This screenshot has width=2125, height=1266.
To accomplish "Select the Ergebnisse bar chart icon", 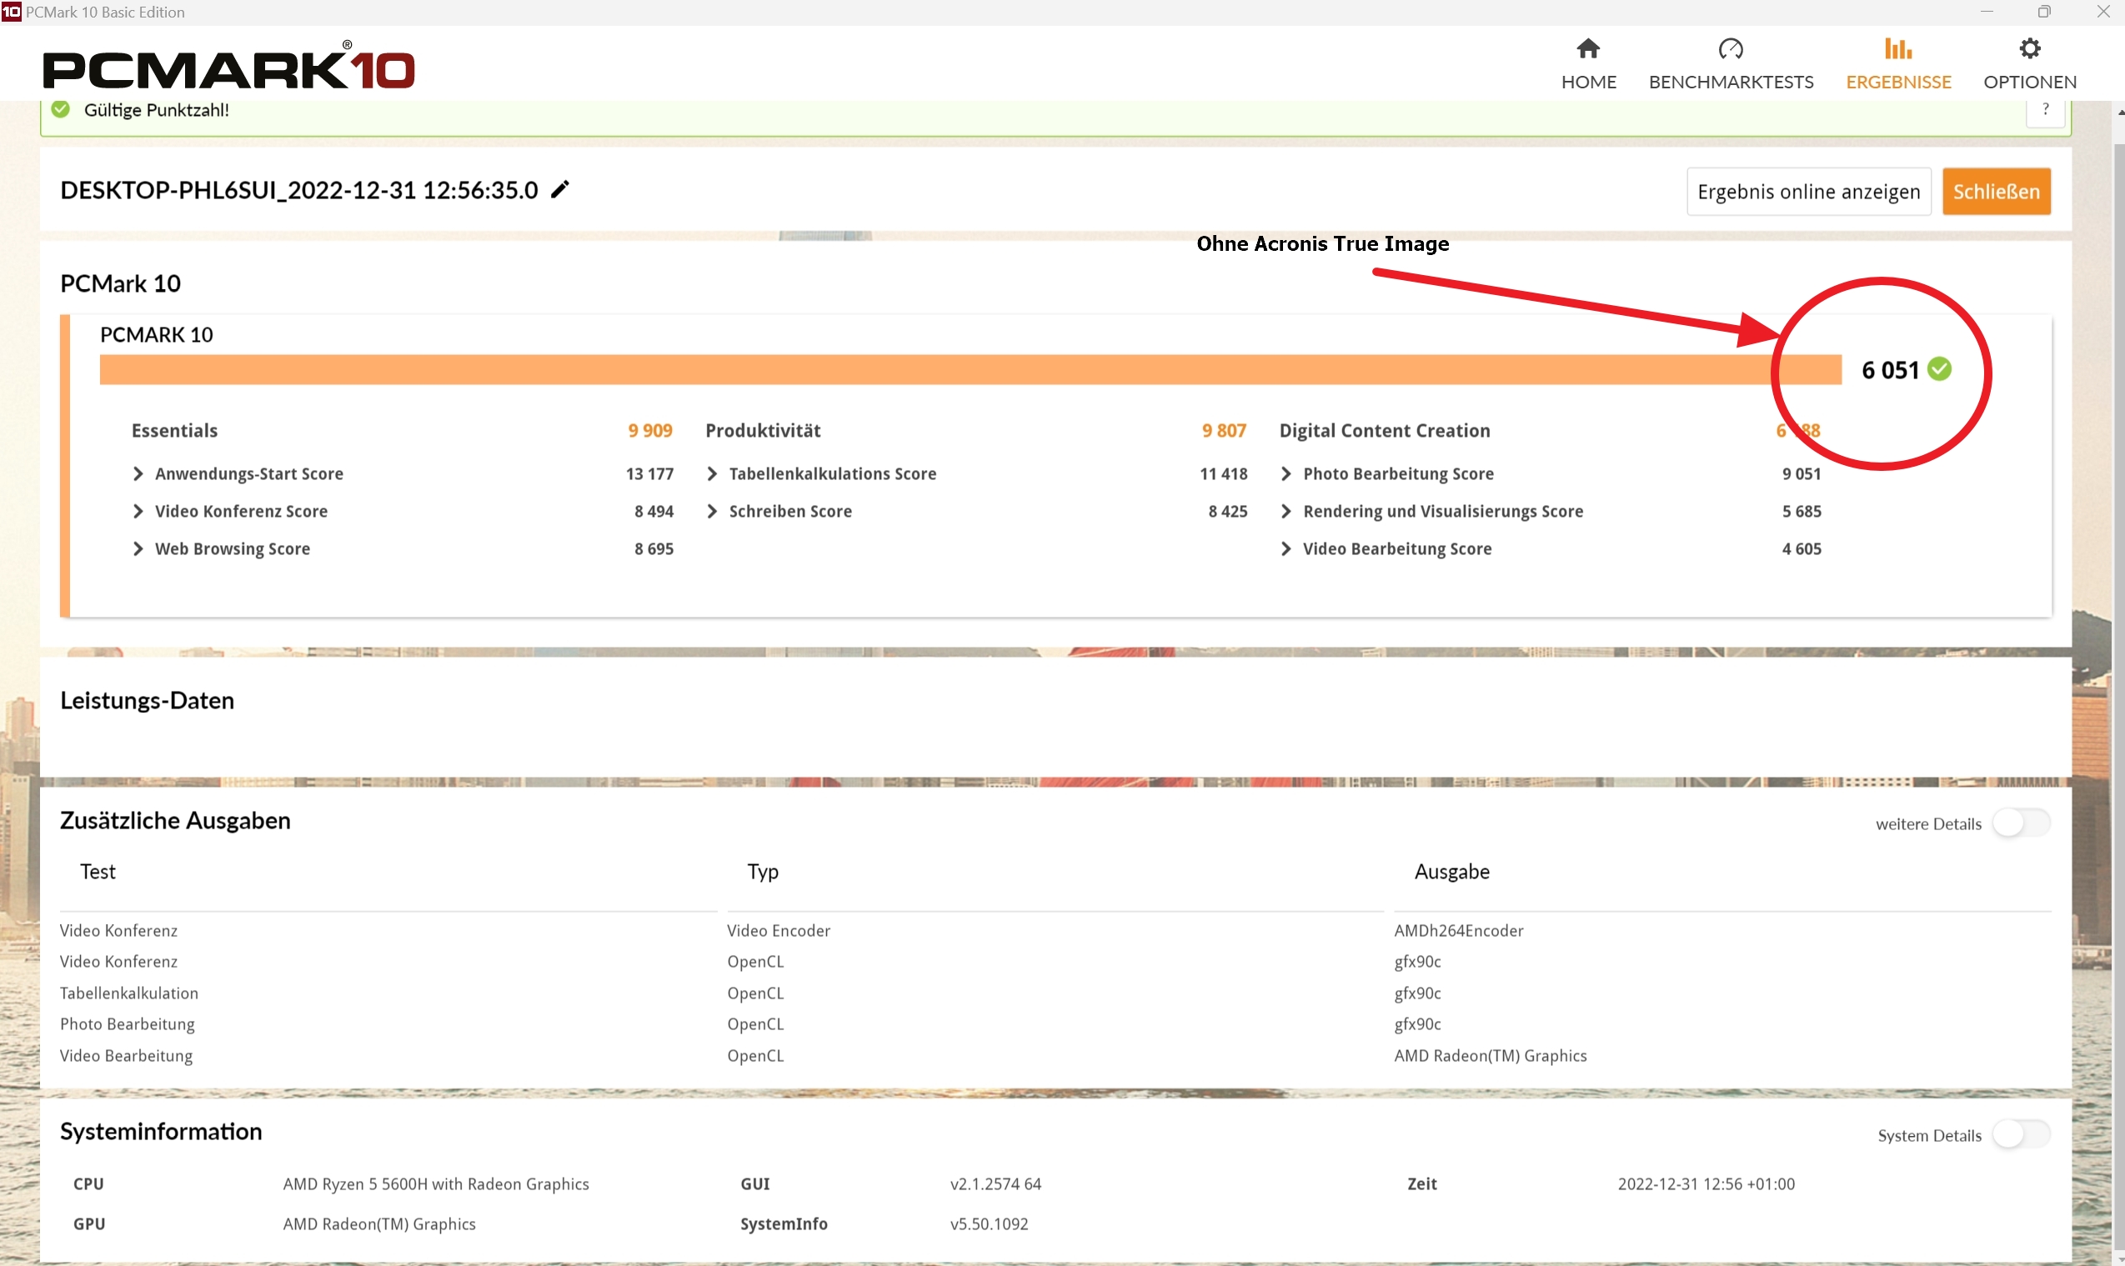I will 1897,48.
